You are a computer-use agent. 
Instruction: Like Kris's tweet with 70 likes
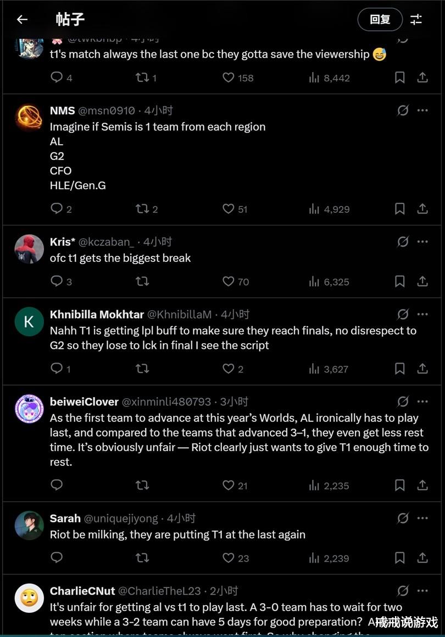coord(229,282)
